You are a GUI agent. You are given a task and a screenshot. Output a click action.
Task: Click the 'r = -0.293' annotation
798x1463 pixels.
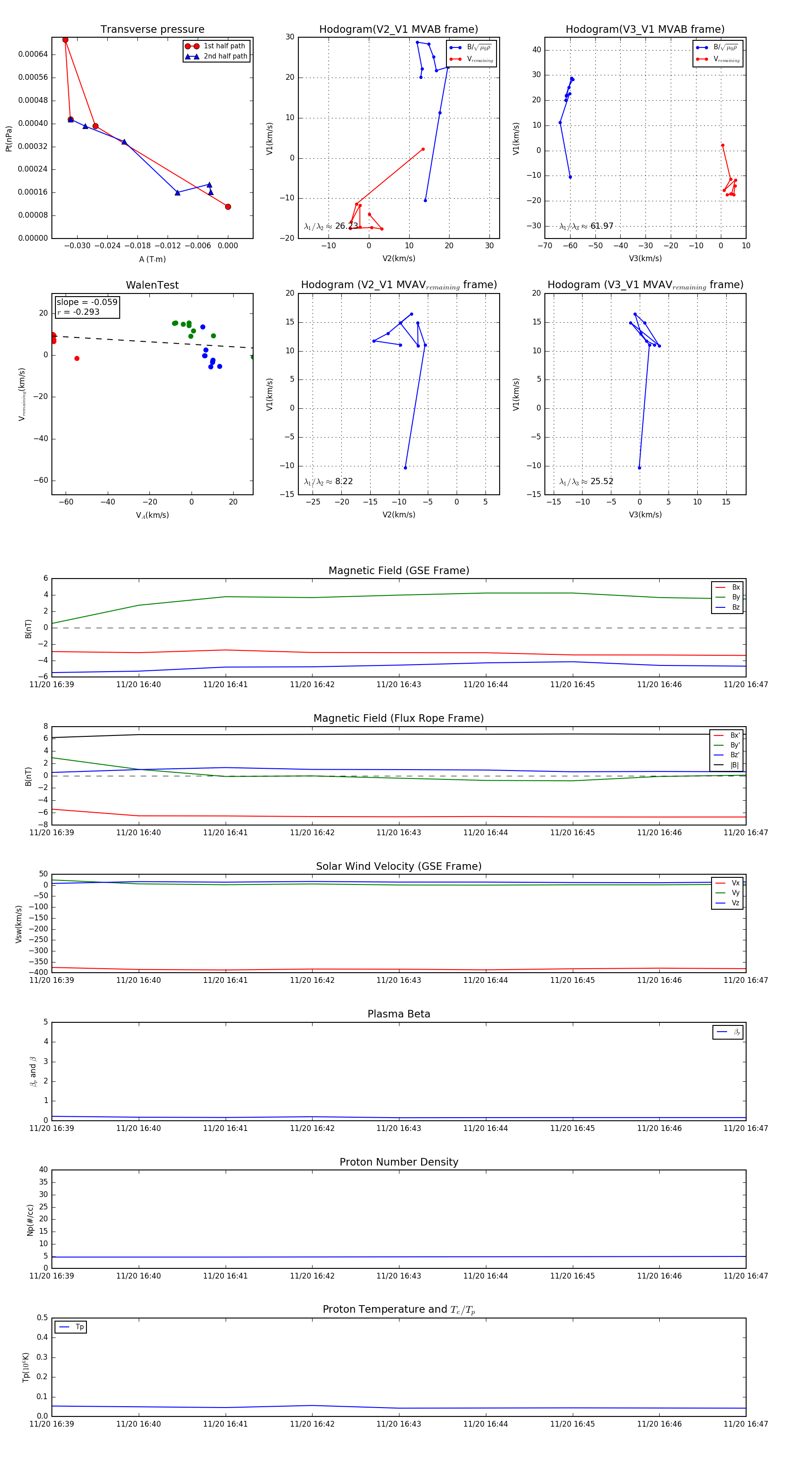[78, 312]
